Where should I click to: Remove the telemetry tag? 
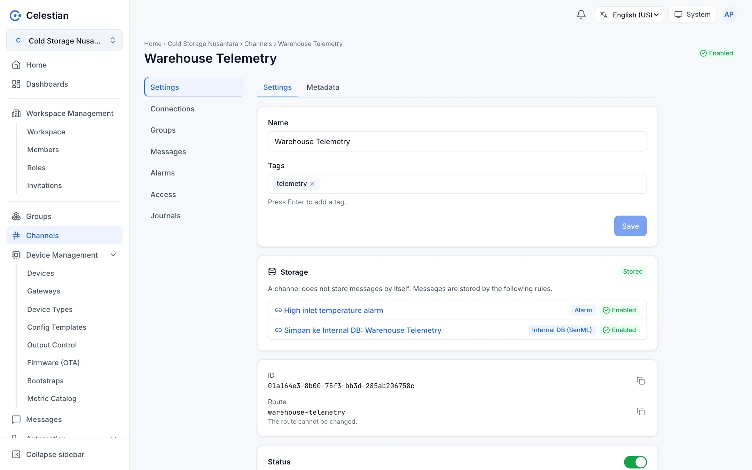click(x=312, y=184)
